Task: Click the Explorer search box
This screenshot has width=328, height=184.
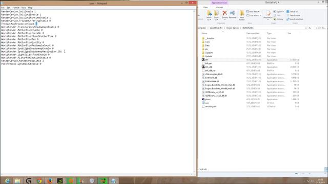Action: point(320,28)
